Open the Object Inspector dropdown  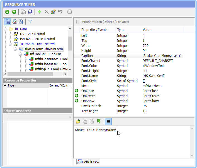click(x=70, y=117)
